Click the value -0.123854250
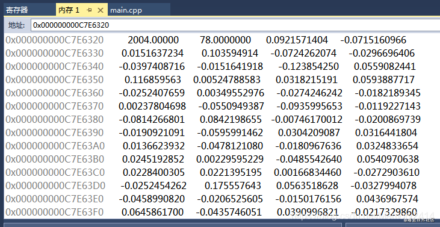 pyautogui.click(x=309, y=66)
